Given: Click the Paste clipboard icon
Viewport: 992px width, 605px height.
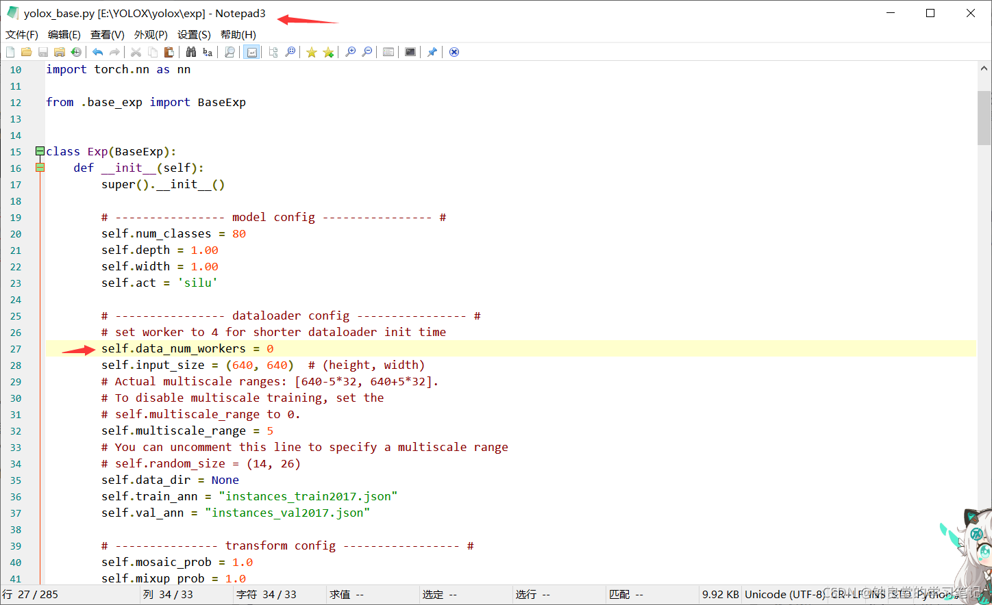Looking at the screenshot, I should pyautogui.click(x=169, y=52).
